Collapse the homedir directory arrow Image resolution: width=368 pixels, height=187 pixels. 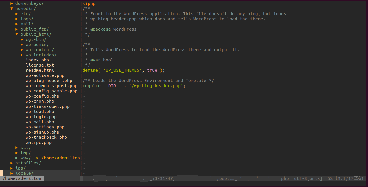click(x=12, y=9)
